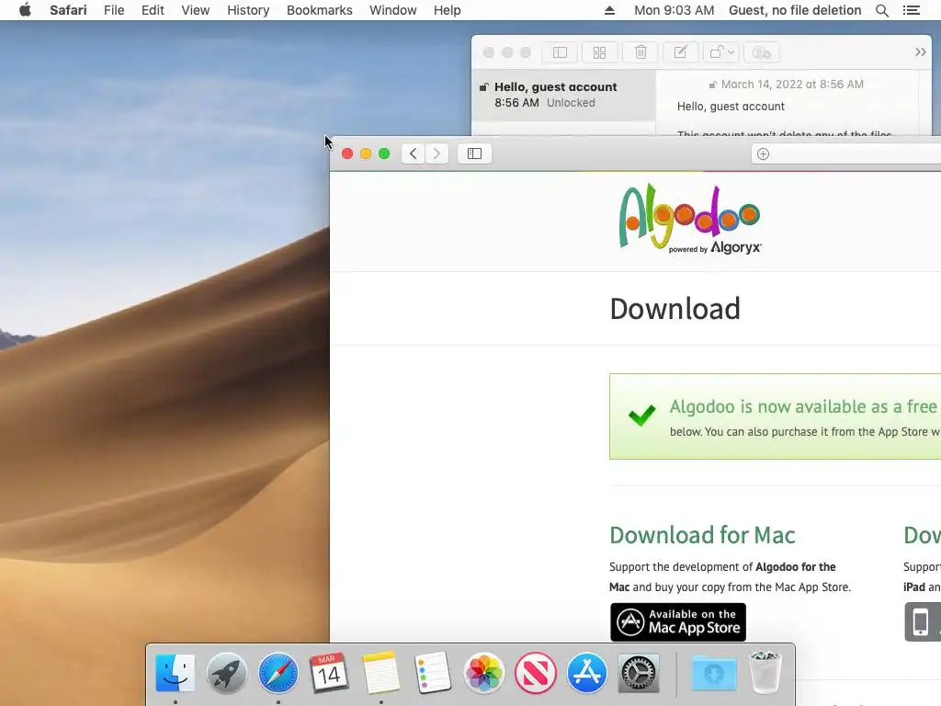The width and height of the screenshot is (941, 706).
Task: Click the trash icon in Notes toolbar
Action: [x=641, y=52]
